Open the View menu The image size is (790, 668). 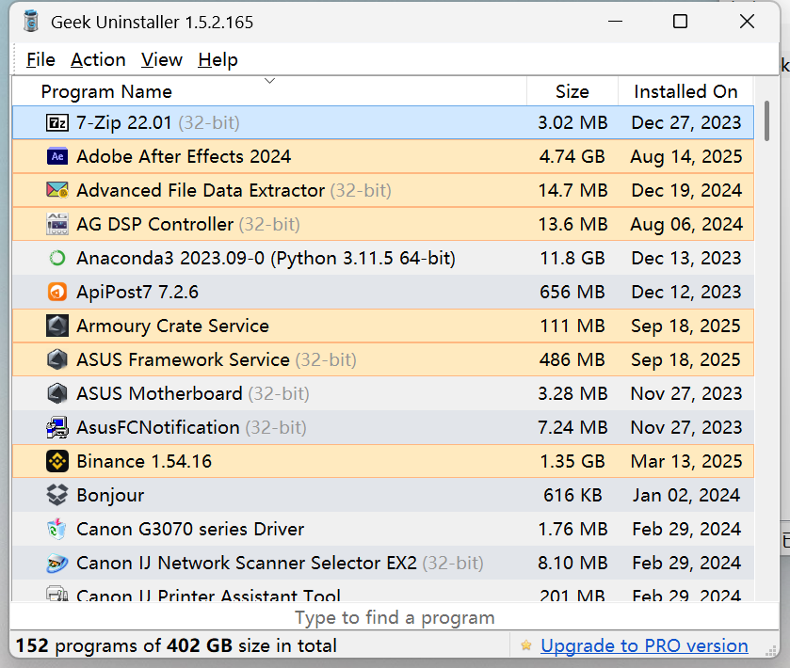[x=161, y=59]
